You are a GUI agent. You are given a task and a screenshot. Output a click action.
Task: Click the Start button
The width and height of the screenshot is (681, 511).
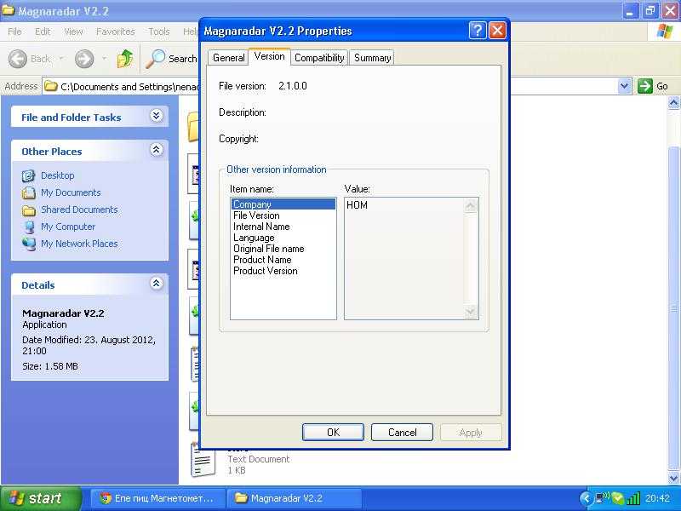coord(41,498)
